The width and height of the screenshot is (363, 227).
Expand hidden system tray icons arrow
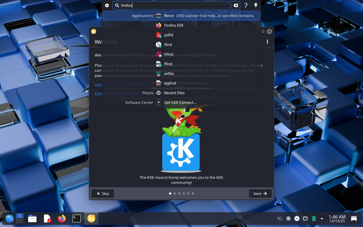click(322, 218)
